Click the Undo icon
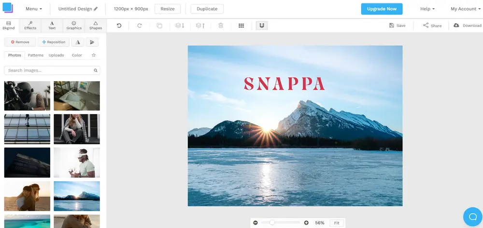 pos(119,26)
